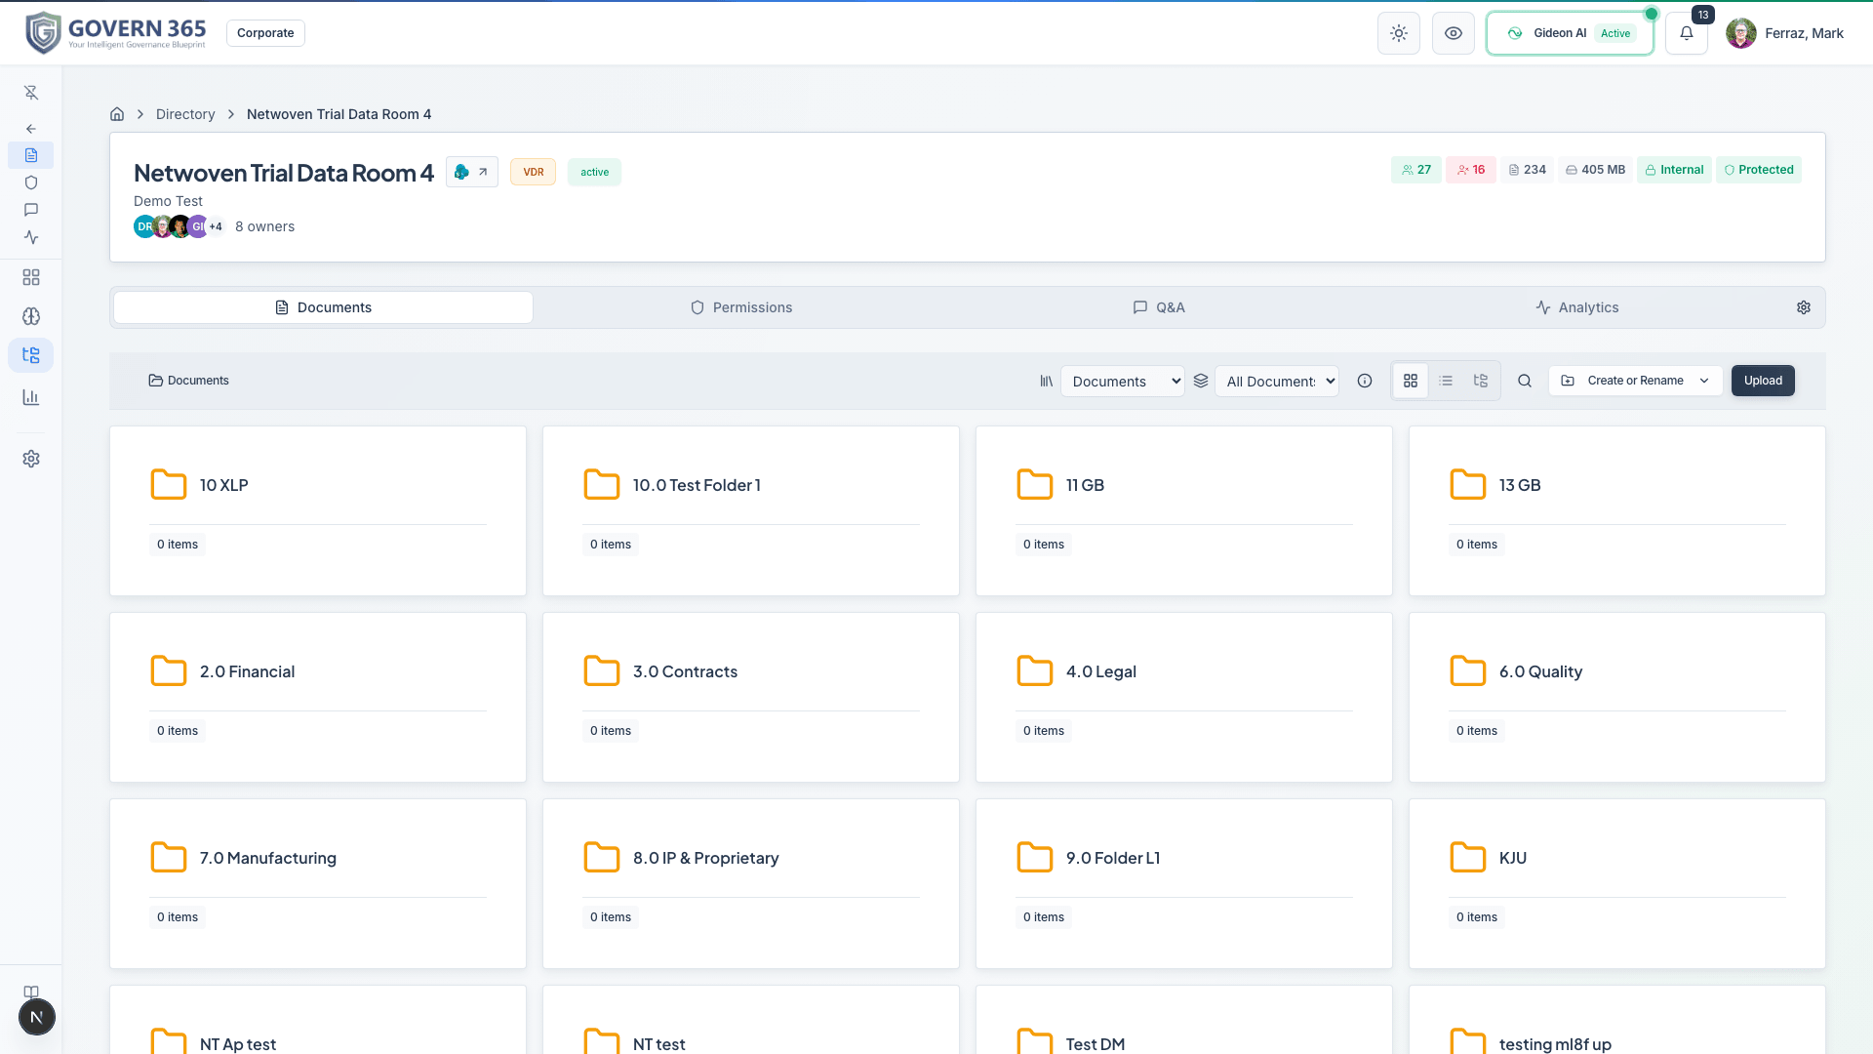Open the globe icon in sidebar
The image size is (1873, 1054).
point(31,316)
